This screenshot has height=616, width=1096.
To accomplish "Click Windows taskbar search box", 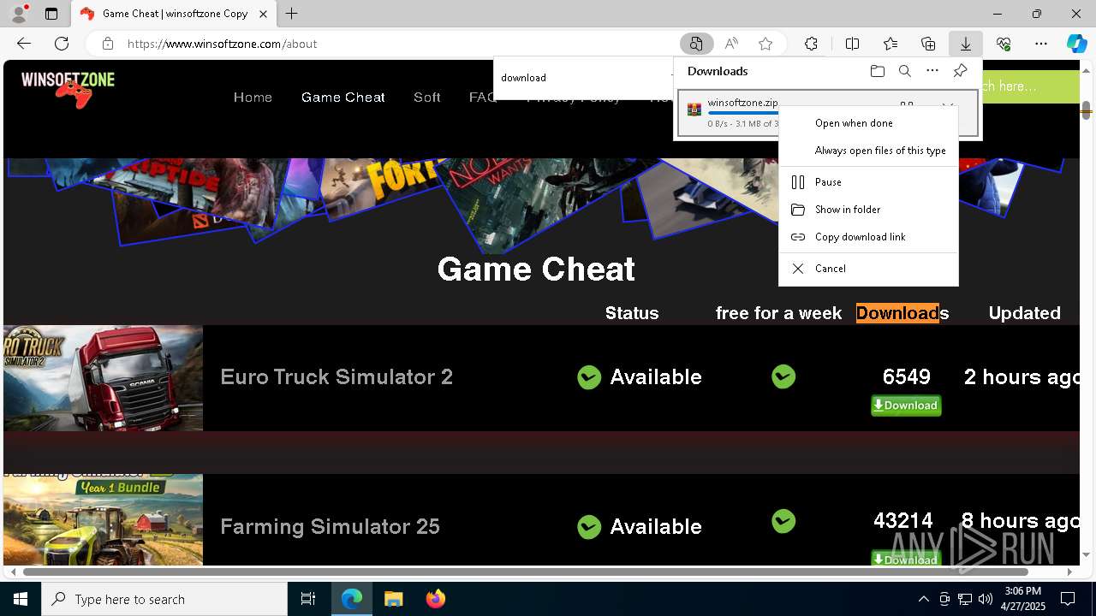I will click(164, 599).
